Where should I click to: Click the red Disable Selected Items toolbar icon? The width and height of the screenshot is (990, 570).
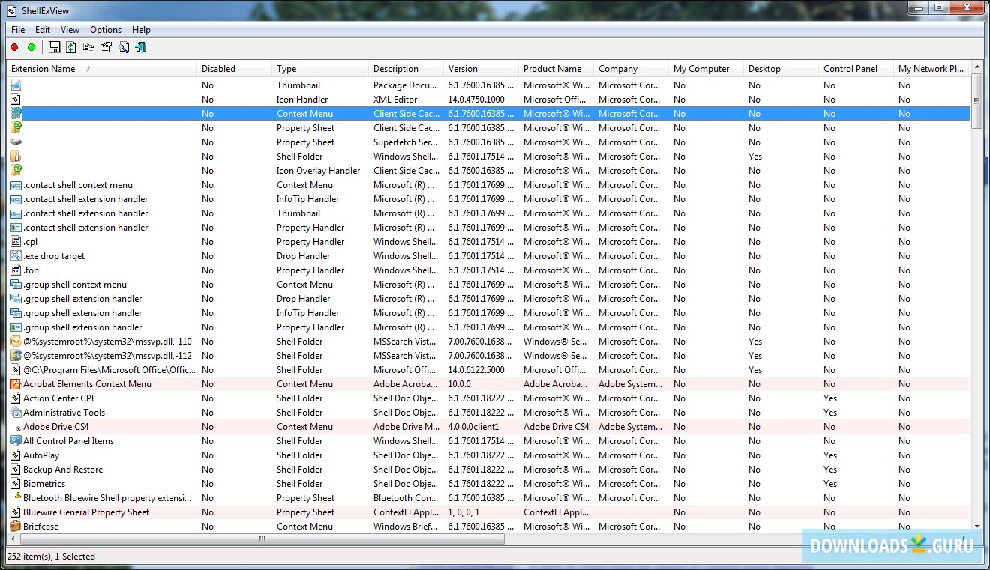(14, 47)
